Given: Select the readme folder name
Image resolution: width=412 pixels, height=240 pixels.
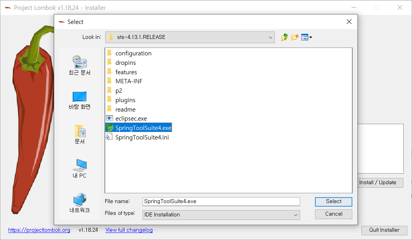Looking at the screenshot, I should click(x=125, y=109).
